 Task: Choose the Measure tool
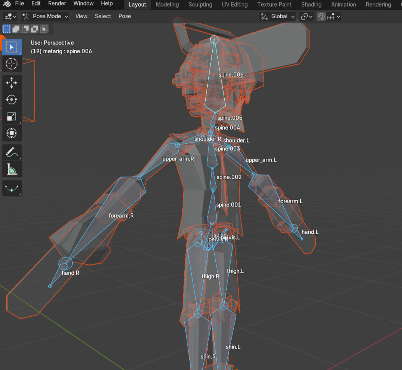[12, 169]
